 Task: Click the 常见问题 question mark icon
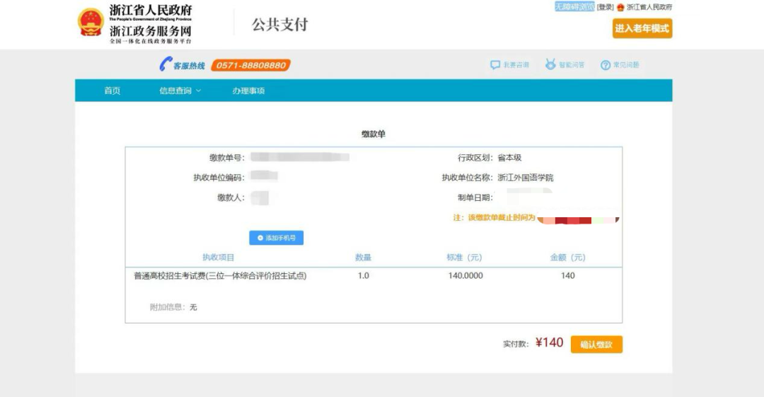606,65
